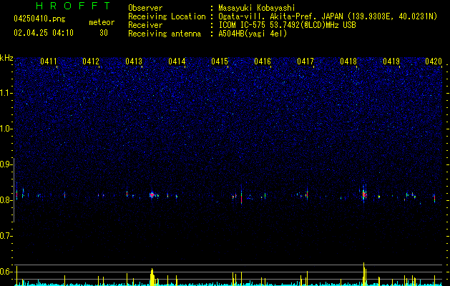
Task: Click the date stamp 02.04.25 04:10
Action: pyautogui.click(x=44, y=33)
